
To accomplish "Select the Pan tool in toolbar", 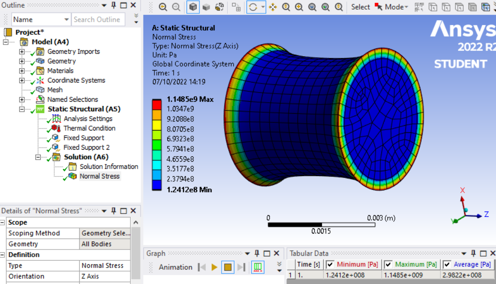I will (273, 7).
